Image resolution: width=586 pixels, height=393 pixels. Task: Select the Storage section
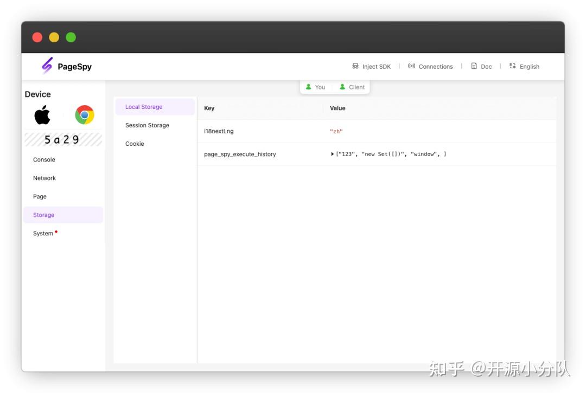point(43,215)
